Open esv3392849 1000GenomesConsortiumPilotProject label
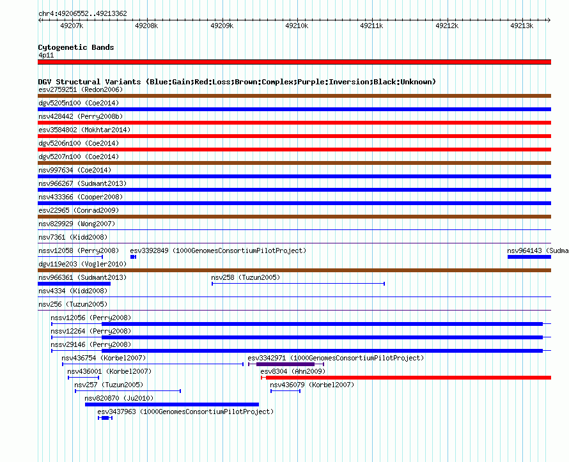The height and width of the screenshot is (462, 569). click(x=218, y=250)
